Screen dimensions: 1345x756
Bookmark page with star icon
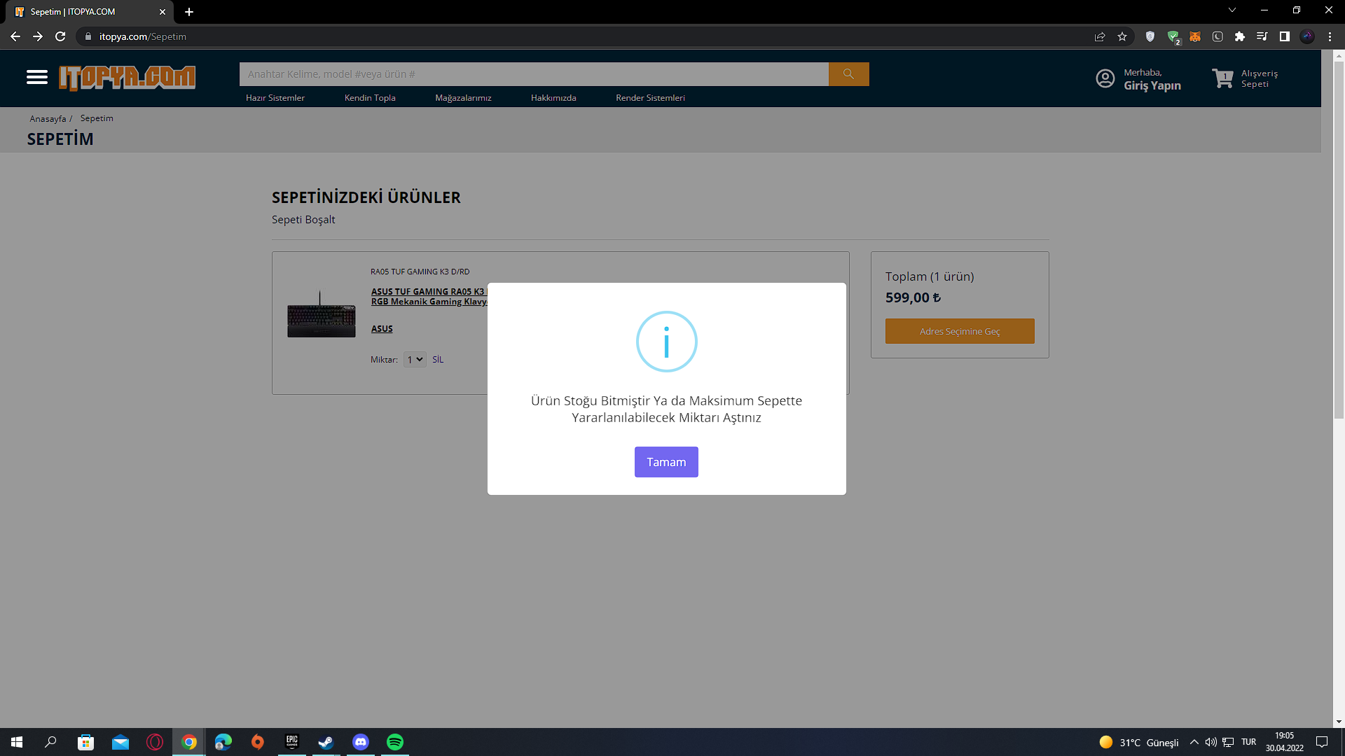[x=1122, y=36]
